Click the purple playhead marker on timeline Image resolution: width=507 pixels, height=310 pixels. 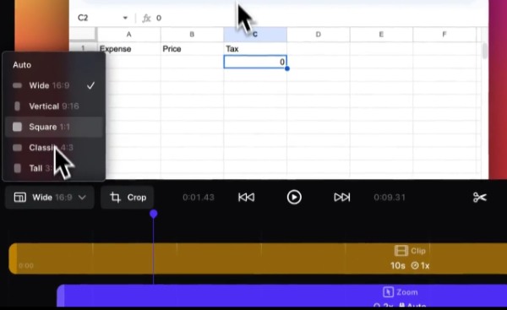coord(154,214)
